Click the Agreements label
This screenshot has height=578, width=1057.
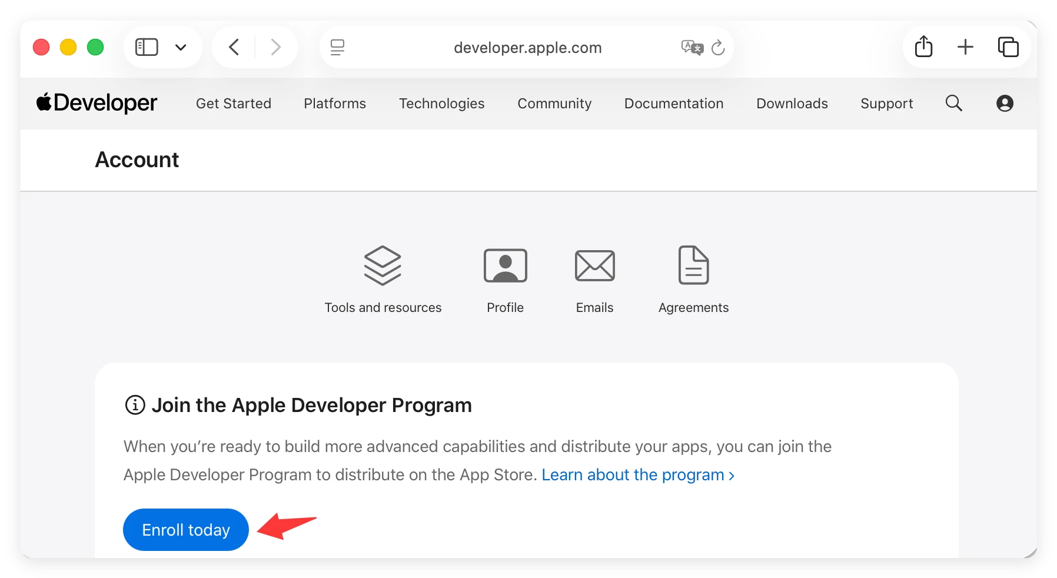tap(694, 307)
